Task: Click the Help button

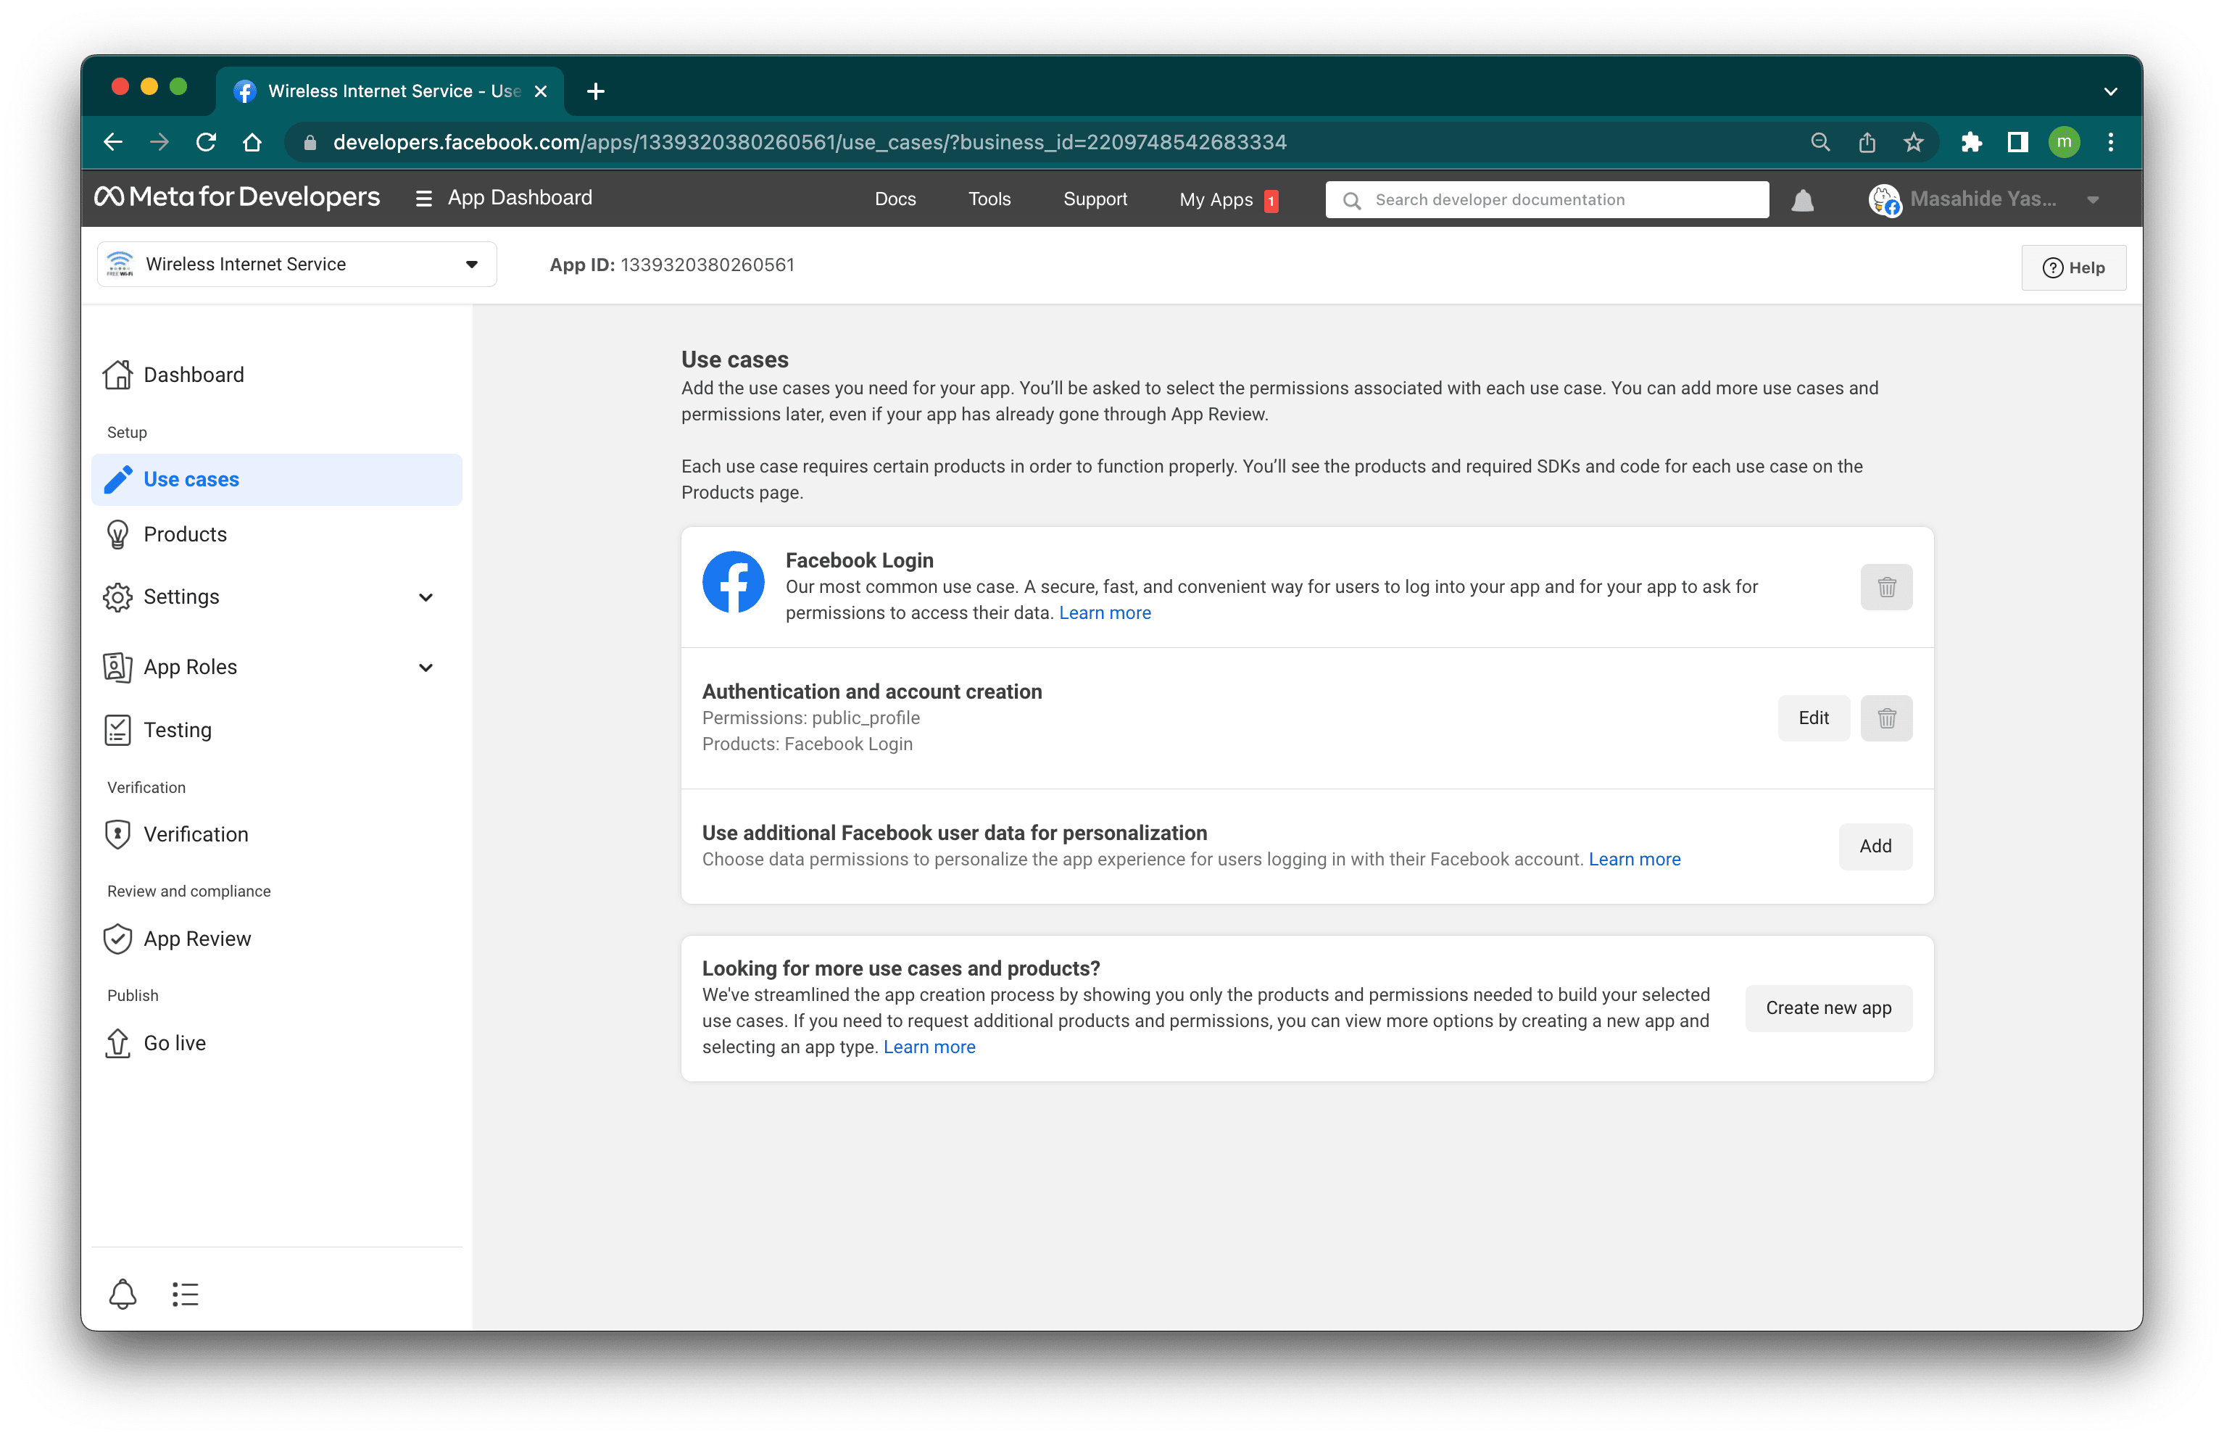Action: [2072, 268]
